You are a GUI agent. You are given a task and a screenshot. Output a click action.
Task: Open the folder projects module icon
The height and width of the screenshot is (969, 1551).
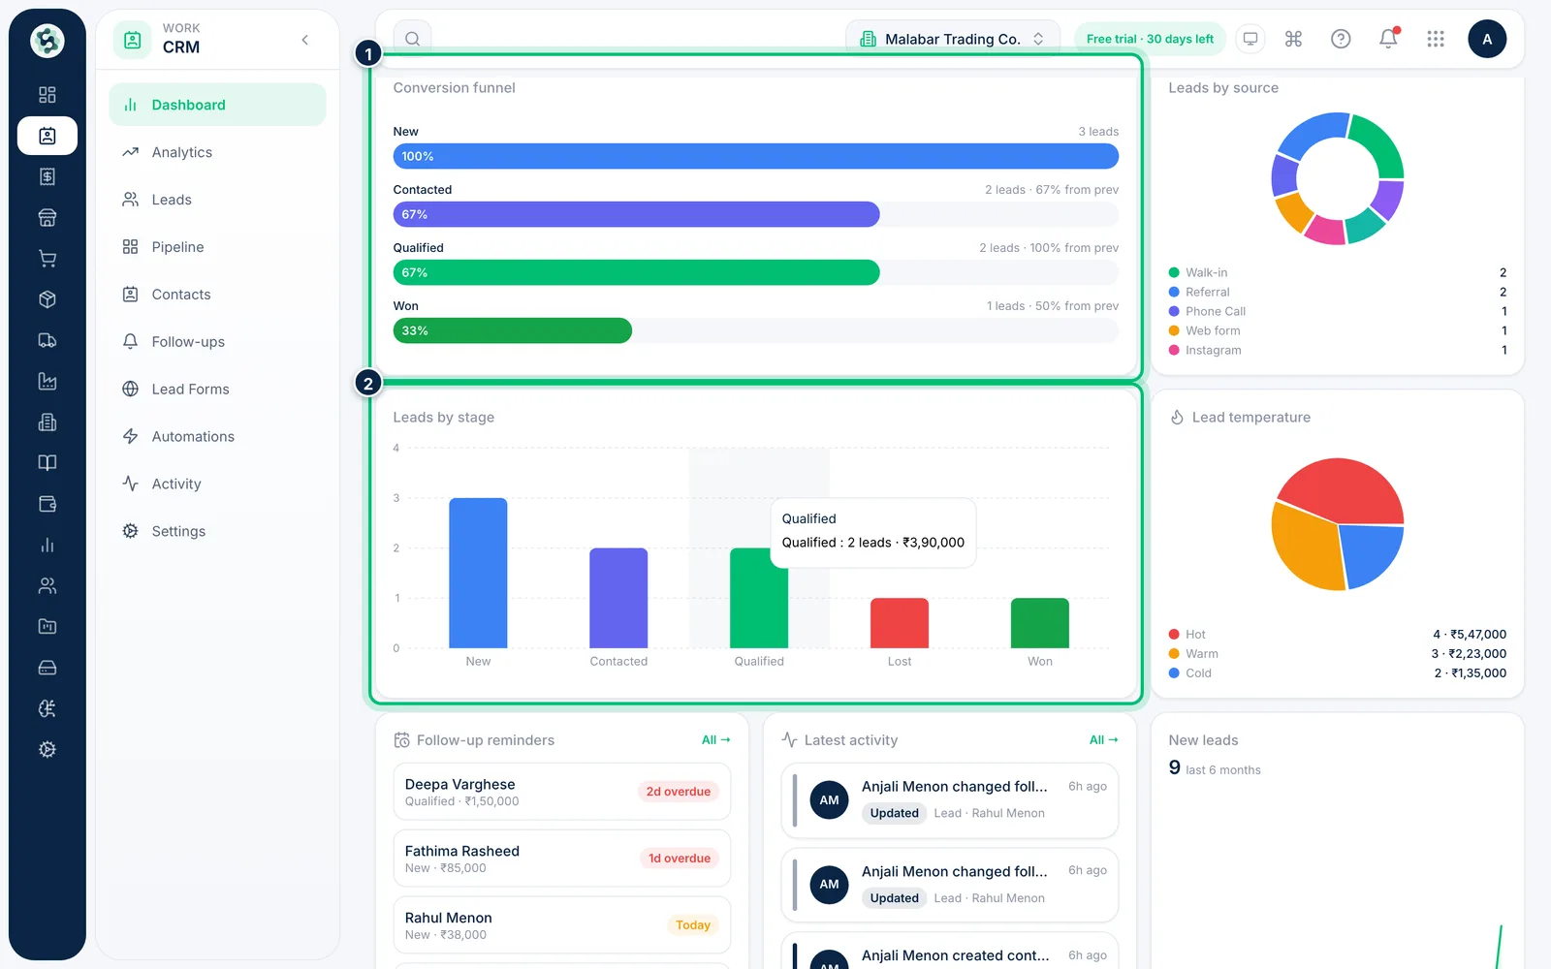pyautogui.click(x=47, y=627)
